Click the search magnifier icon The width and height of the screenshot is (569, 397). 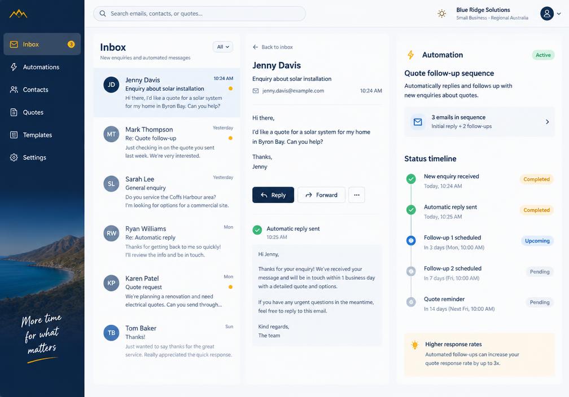103,14
